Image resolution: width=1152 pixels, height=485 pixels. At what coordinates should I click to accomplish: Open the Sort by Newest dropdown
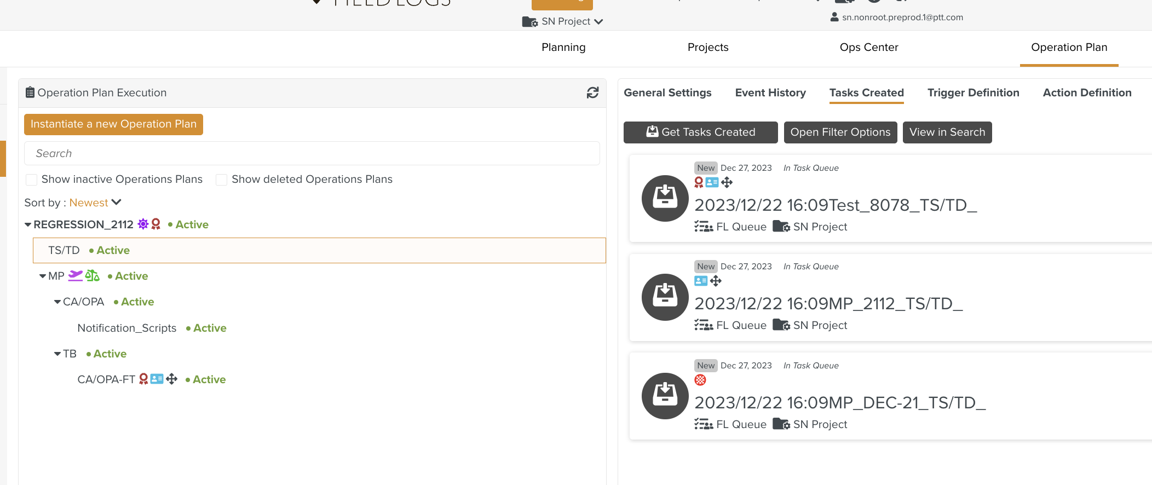[95, 203]
